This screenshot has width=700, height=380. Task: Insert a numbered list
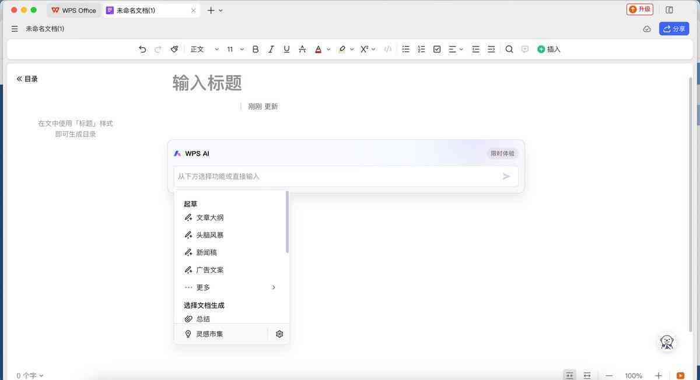pyautogui.click(x=421, y=50)
